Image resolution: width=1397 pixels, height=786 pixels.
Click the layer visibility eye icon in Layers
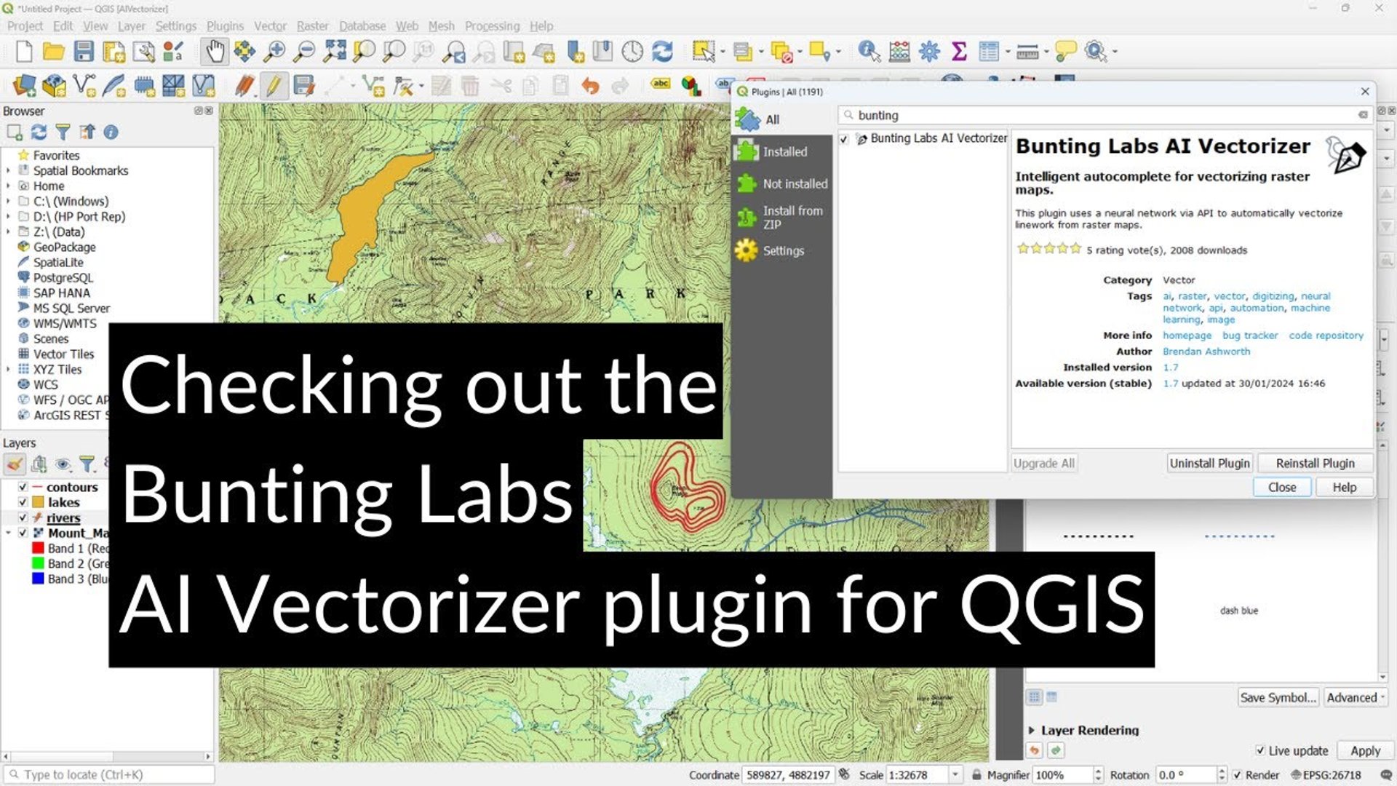[63, 464]
